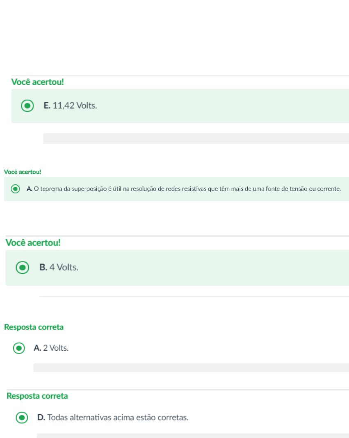Click gray bar below 11,42 Volts answer
349x438 pixels.
click(196, 138)
